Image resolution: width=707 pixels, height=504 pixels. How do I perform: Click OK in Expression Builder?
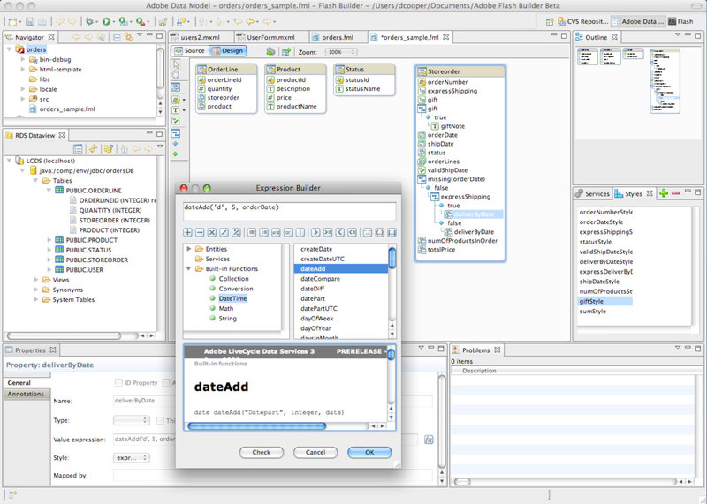(x=369, y=452)
